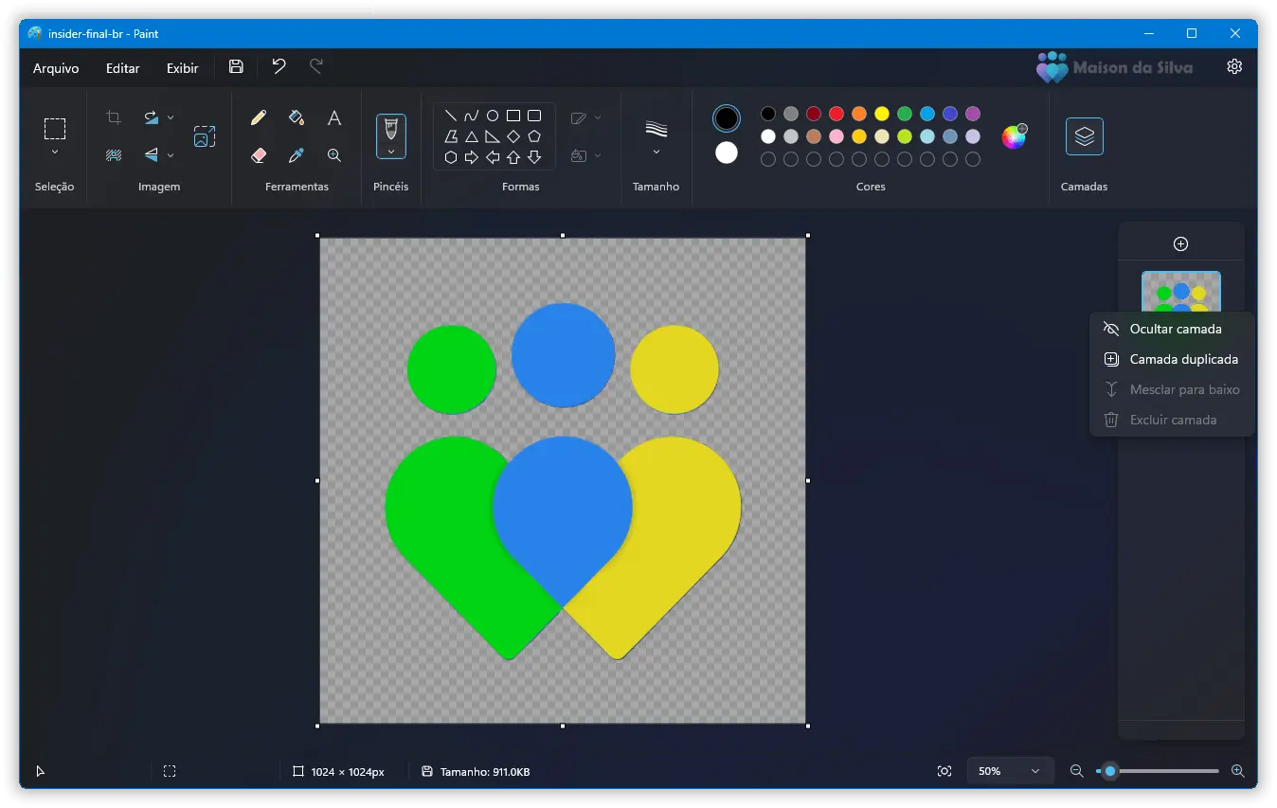Open the Exibir menu
This screenshot has width=1277, height=808.
coord(183,68)
